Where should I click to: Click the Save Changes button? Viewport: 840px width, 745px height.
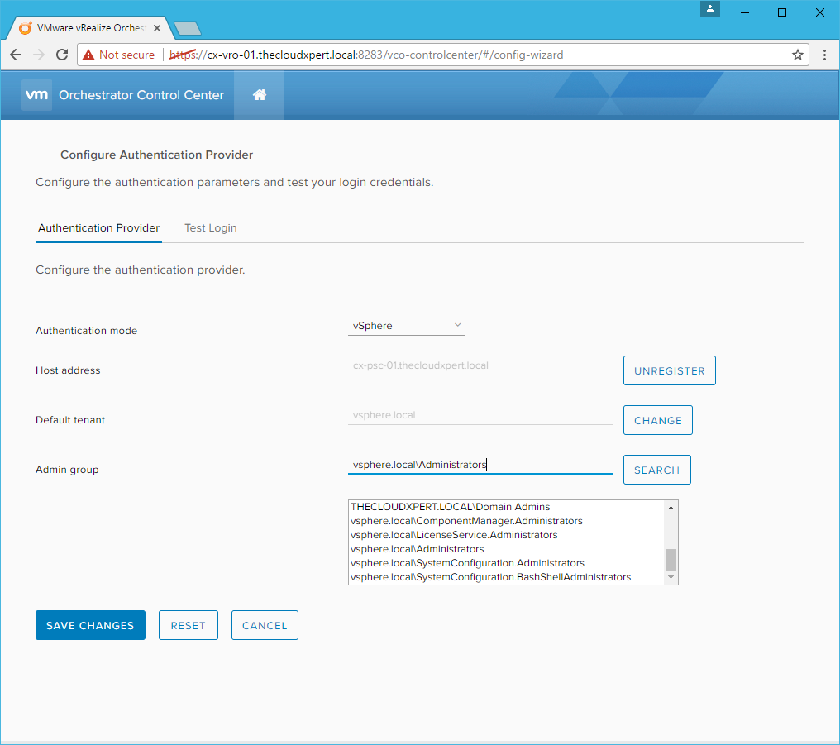coord(90,626)
